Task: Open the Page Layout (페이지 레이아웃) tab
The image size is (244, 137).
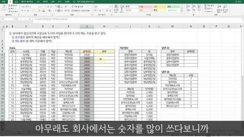Action: (x=27, y=2)
